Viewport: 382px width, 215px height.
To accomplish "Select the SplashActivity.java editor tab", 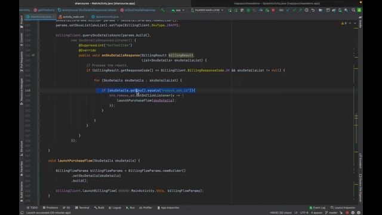I will [x=106, y=17].
